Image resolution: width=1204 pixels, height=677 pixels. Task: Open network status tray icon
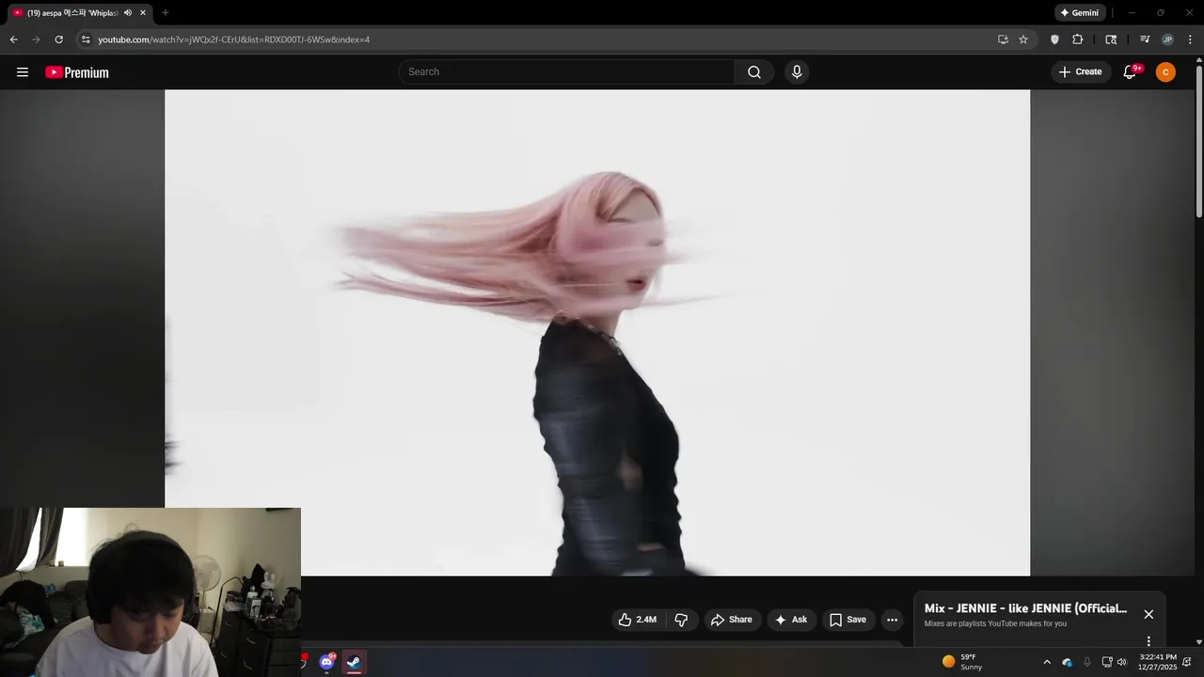[1107, 662]
